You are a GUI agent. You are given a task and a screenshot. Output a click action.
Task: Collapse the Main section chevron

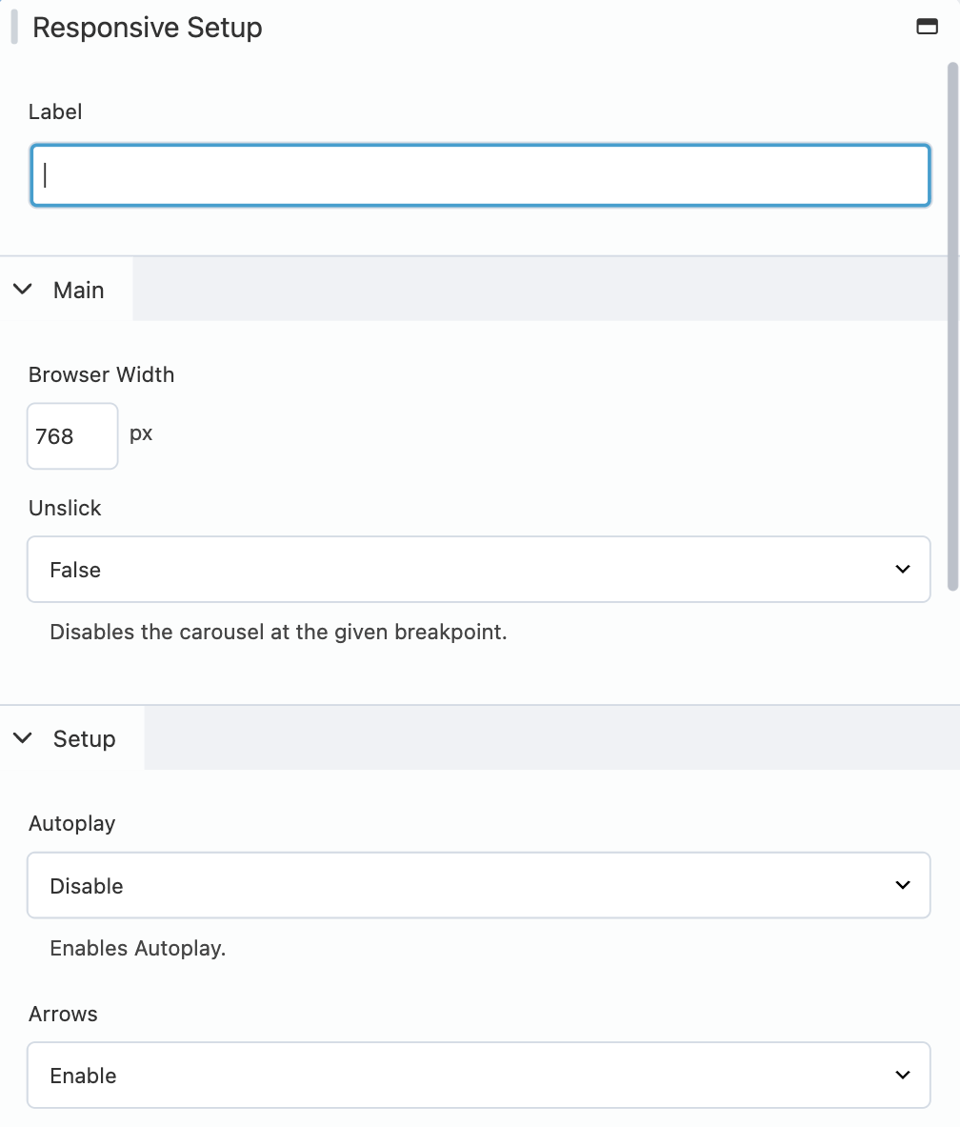point(23,289)
